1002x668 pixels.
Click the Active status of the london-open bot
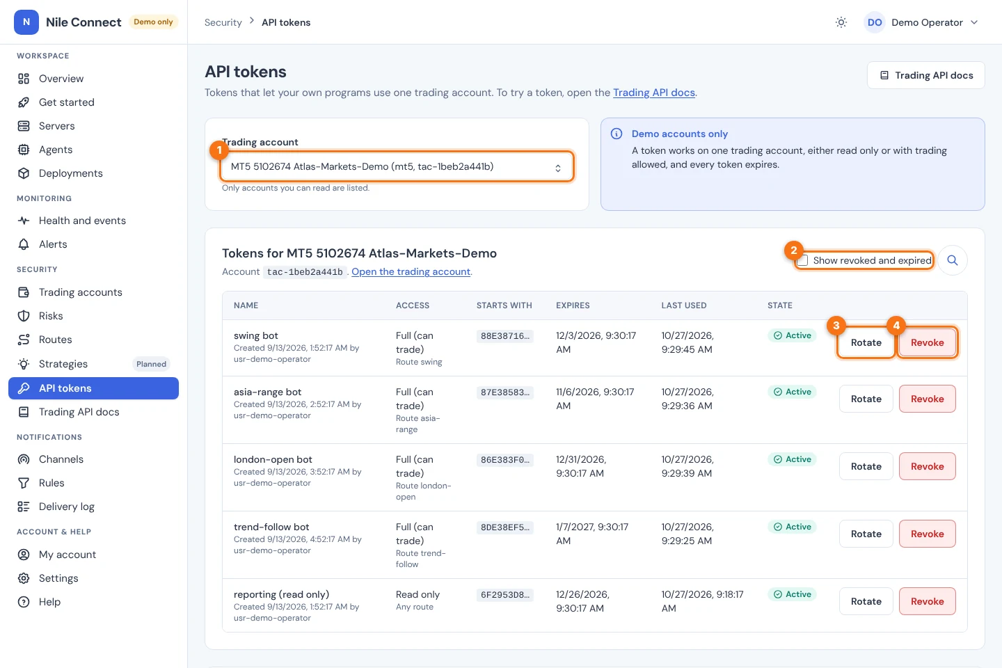793,459
